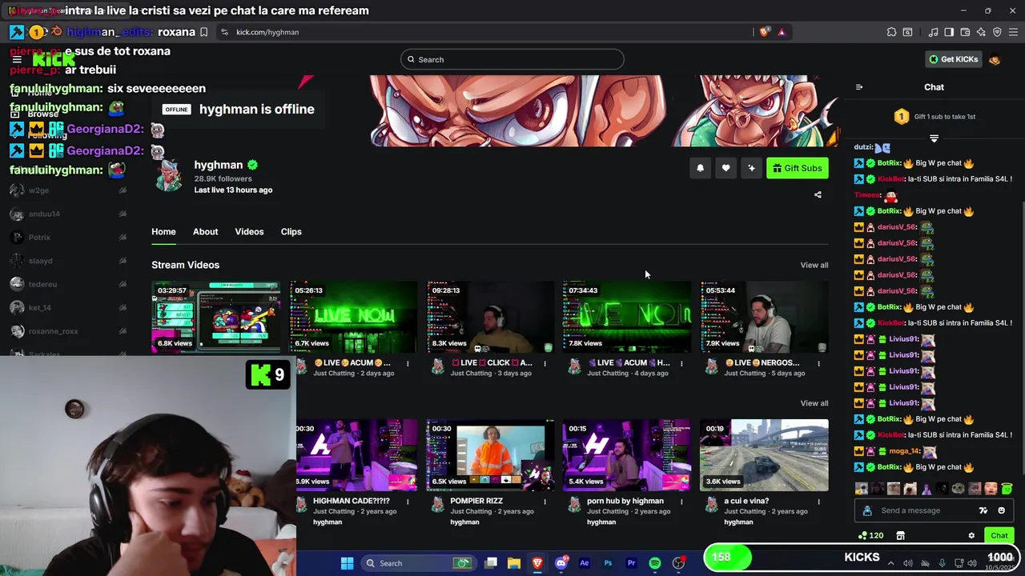Click the site settings icon beside the URL
Screen dimensions: 1025x576
point(224,32)
